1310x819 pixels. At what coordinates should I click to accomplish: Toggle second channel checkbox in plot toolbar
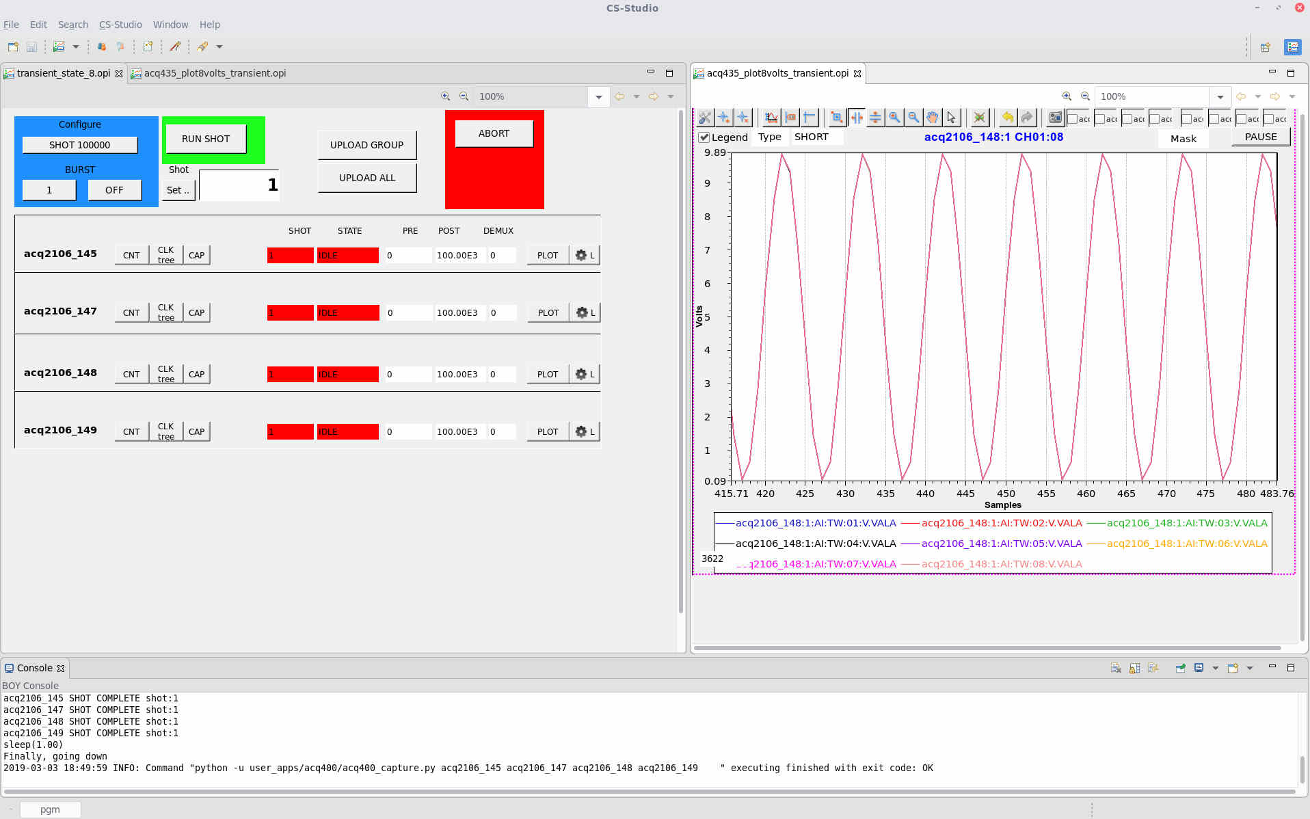pyautogui.click(x=1100, y=119)
